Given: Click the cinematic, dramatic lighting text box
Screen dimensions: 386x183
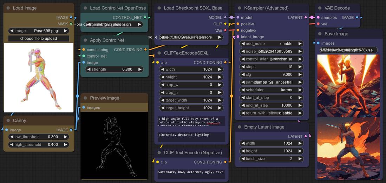Looking at the screenshot, I should point(191,137).
